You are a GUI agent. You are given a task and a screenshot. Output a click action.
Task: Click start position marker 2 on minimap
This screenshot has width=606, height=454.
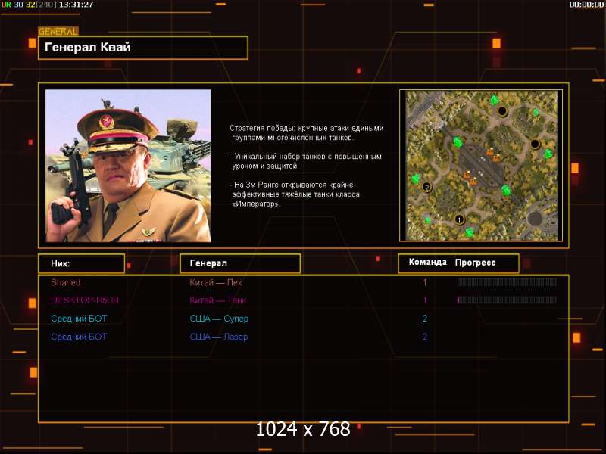pyautogui.click(x=426, y=187)
